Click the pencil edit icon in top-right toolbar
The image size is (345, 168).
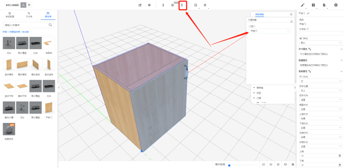(302, 5)
